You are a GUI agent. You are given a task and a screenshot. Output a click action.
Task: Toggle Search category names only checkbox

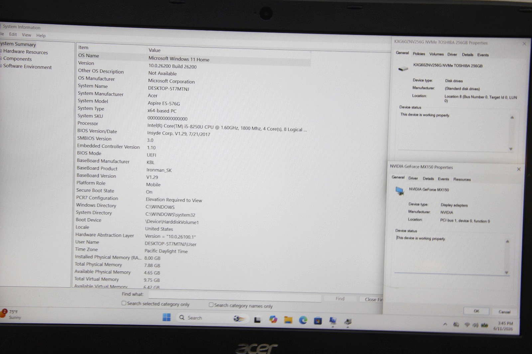[x=211, y=305]
